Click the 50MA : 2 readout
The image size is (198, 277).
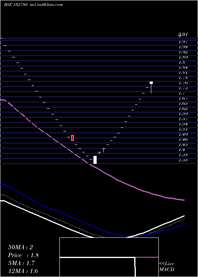click(20, 247)
